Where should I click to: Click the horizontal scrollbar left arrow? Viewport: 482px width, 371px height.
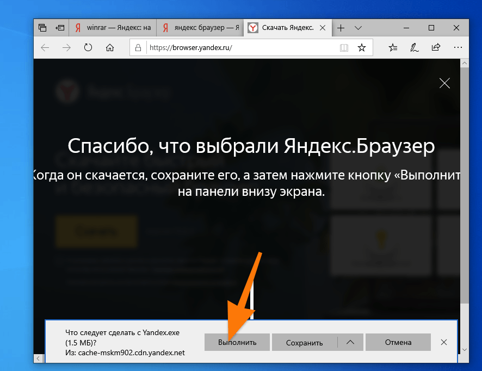(x=38, y=358)
